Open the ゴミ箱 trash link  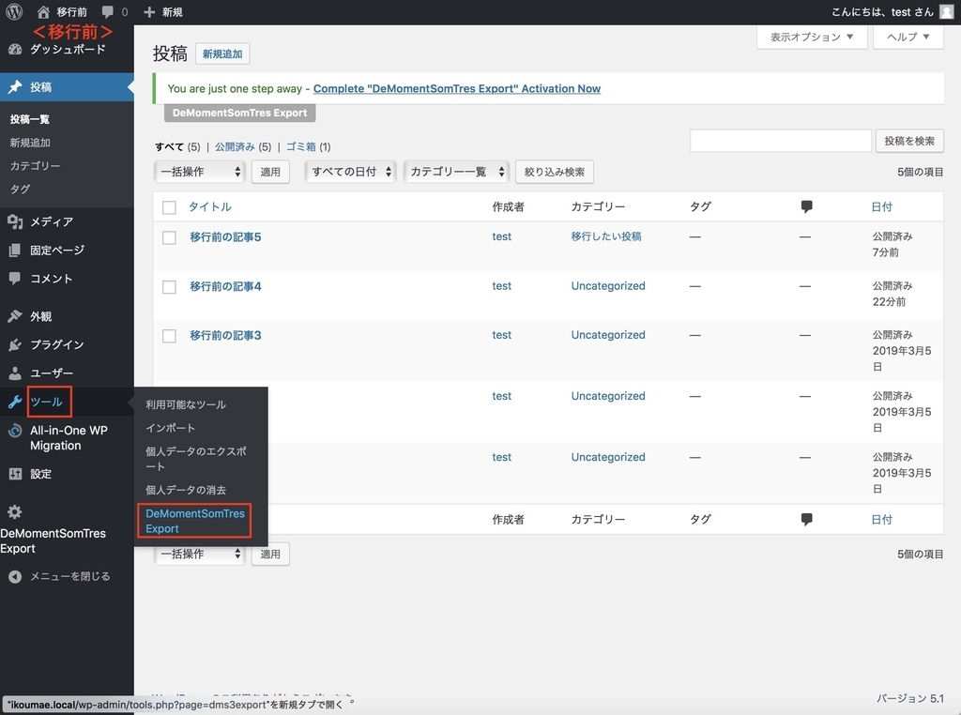(x=301, y=146)
